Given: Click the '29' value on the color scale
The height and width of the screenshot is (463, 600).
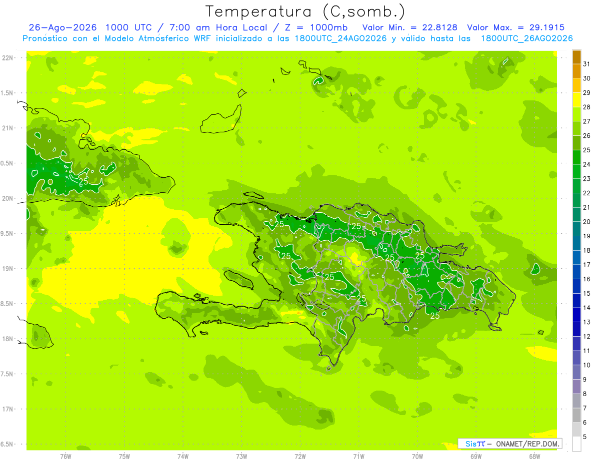Looking at the screenshot, I should [x=586, y=92].
